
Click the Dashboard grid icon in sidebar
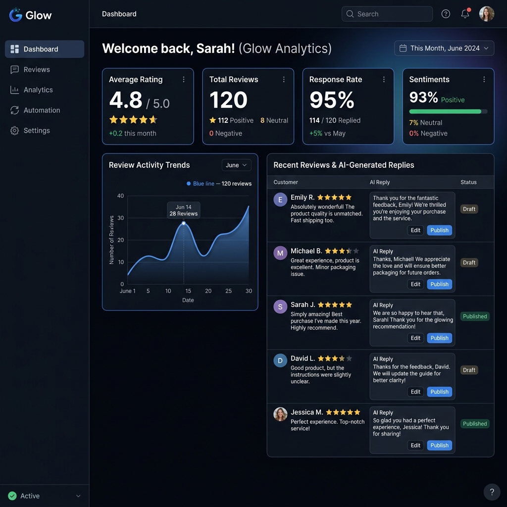click(14, 49)
